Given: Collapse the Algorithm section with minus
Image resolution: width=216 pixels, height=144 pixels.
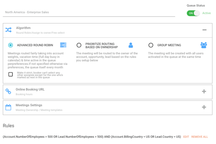Looking at the screenshot, I should coord(204,30).
